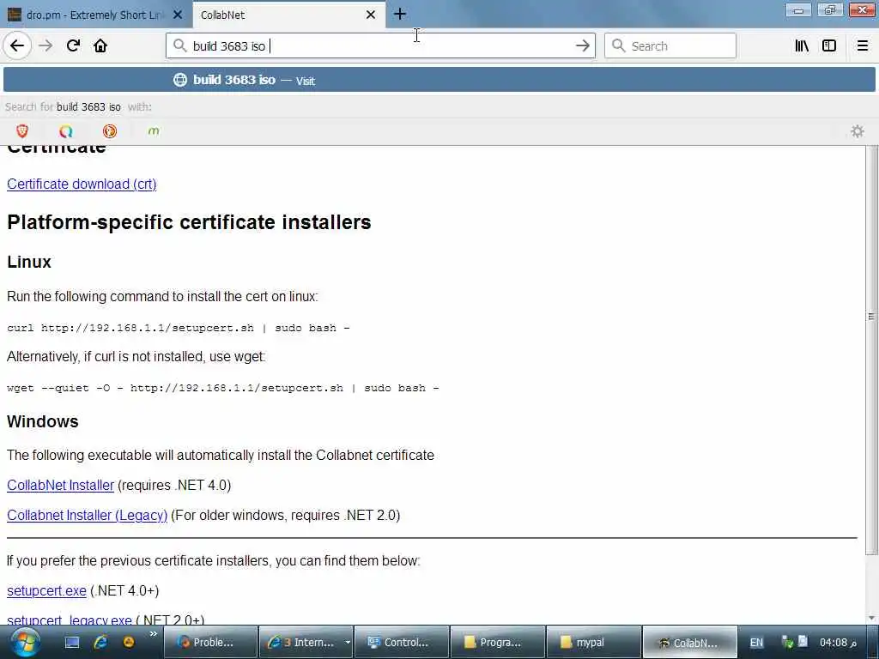Open the setupcert.exe link
879x659 pixels.
pos(46,590)
